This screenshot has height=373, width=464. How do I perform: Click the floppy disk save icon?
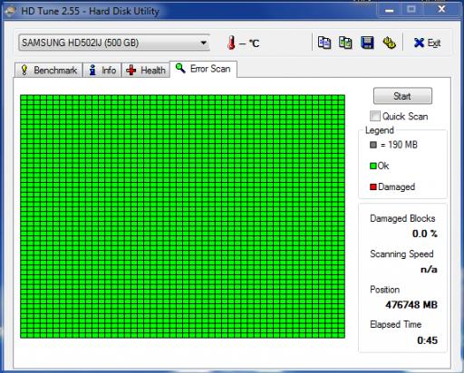point(367,43)
